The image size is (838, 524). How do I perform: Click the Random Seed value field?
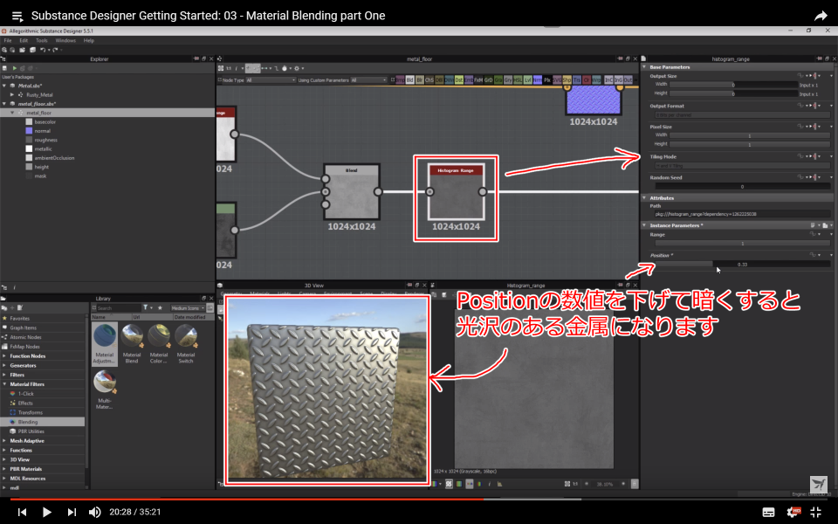[x=742, y=187]
